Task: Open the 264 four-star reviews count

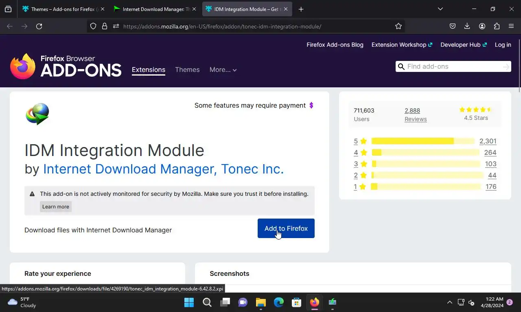Action: (x=490, y=153)
